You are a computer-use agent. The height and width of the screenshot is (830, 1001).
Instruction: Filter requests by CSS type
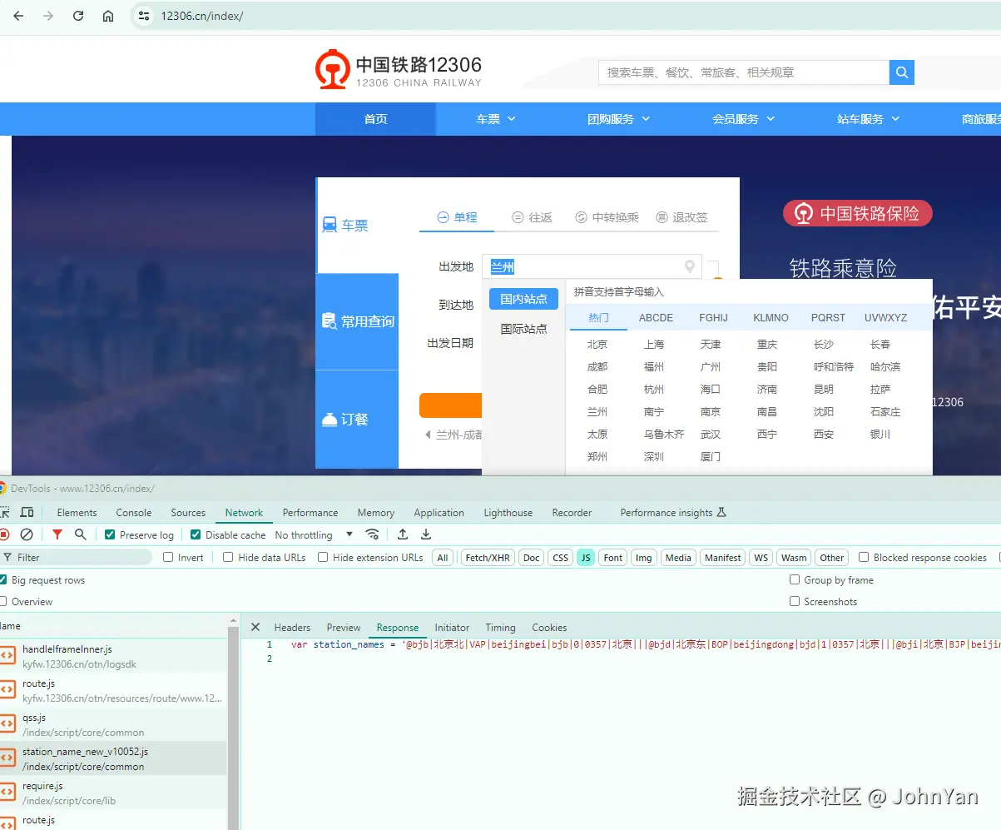(561, 557)
